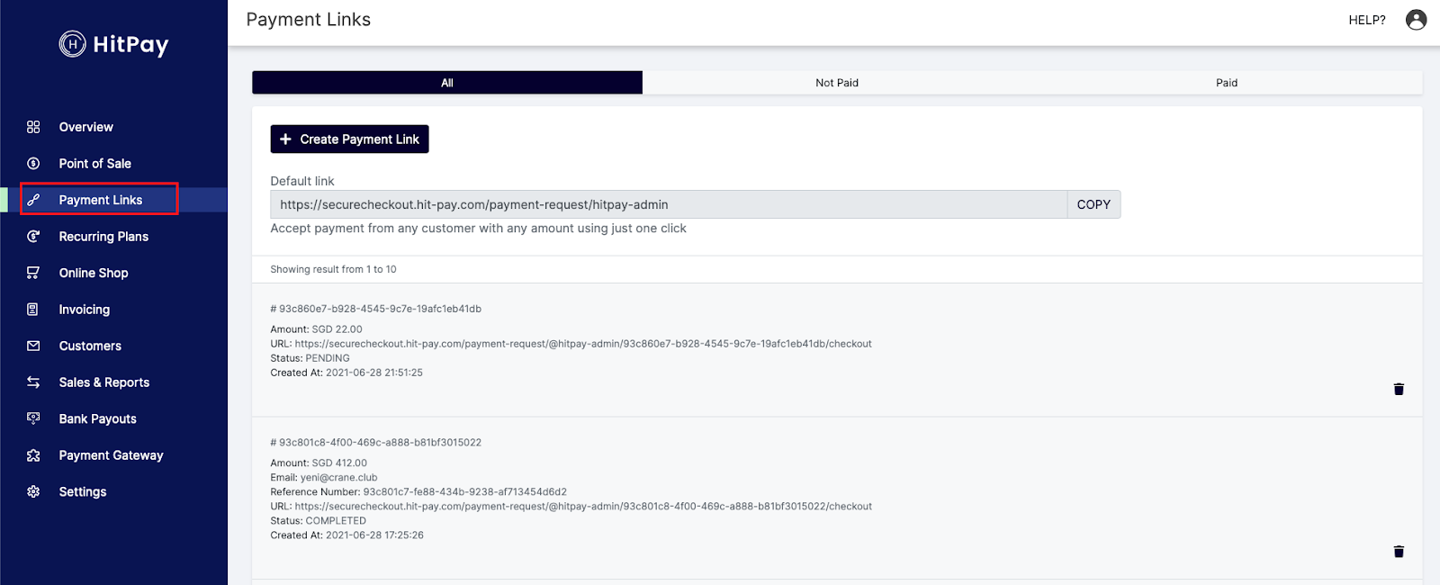Viewport: 1440px width, 585px height.
Task: Open Overview in the sidebar
Action: 86,127
